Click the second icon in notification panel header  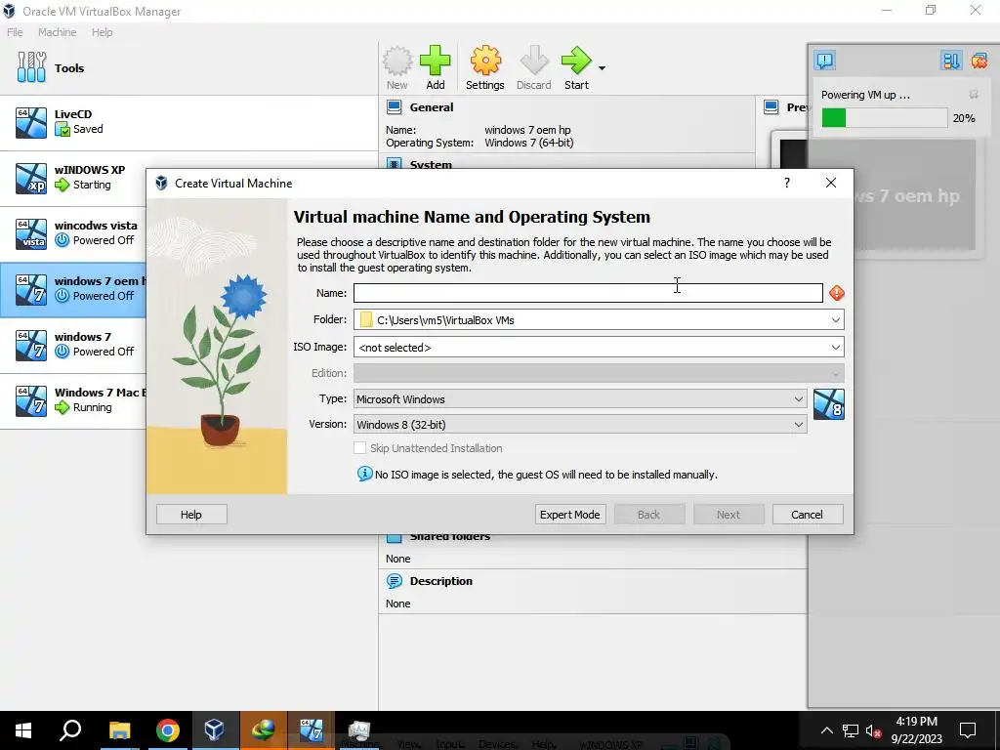point(951,61)
